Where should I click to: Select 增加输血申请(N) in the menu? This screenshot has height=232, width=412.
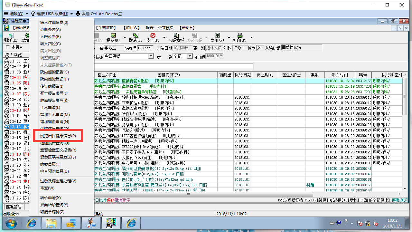(61, 122)
